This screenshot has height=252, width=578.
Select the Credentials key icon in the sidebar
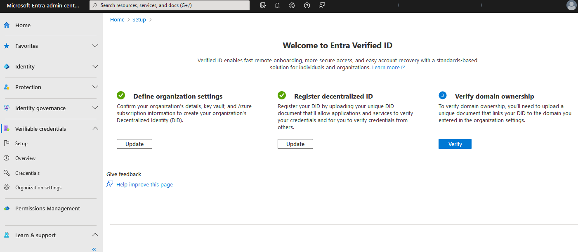[x=7, y=173]
